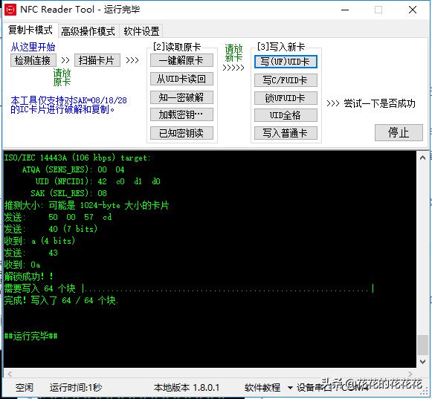This screenshot has height=399, width=432.
Task: Click the 一键解原卡 button
Action: pyautogui.click(x=181, y=60)
